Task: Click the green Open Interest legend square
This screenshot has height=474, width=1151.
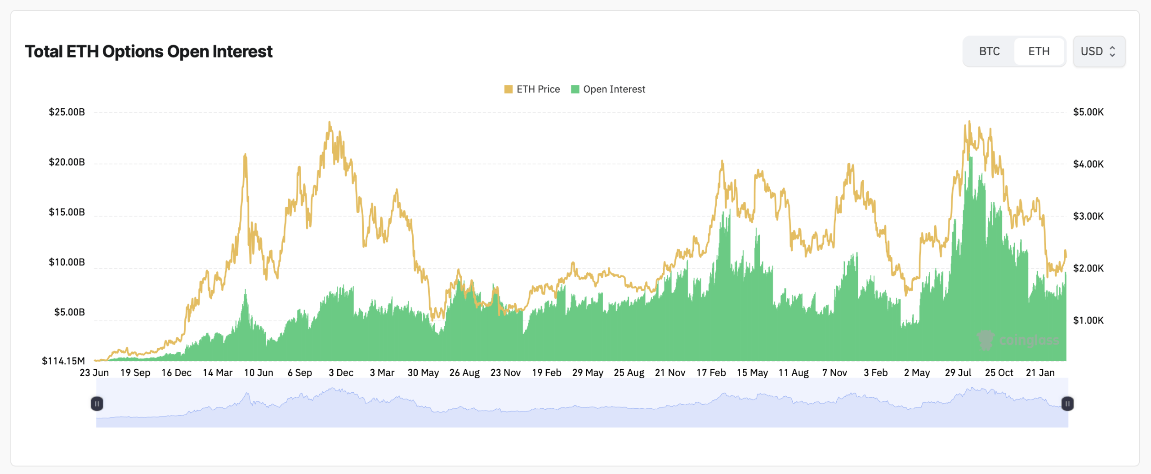Action: point(575,89)
